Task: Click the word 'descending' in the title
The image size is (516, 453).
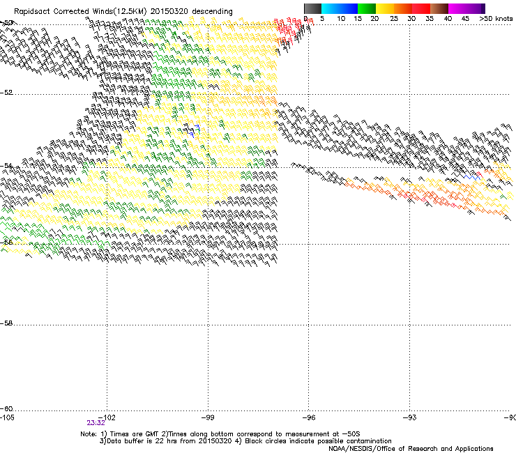Action: coord(212,12)
